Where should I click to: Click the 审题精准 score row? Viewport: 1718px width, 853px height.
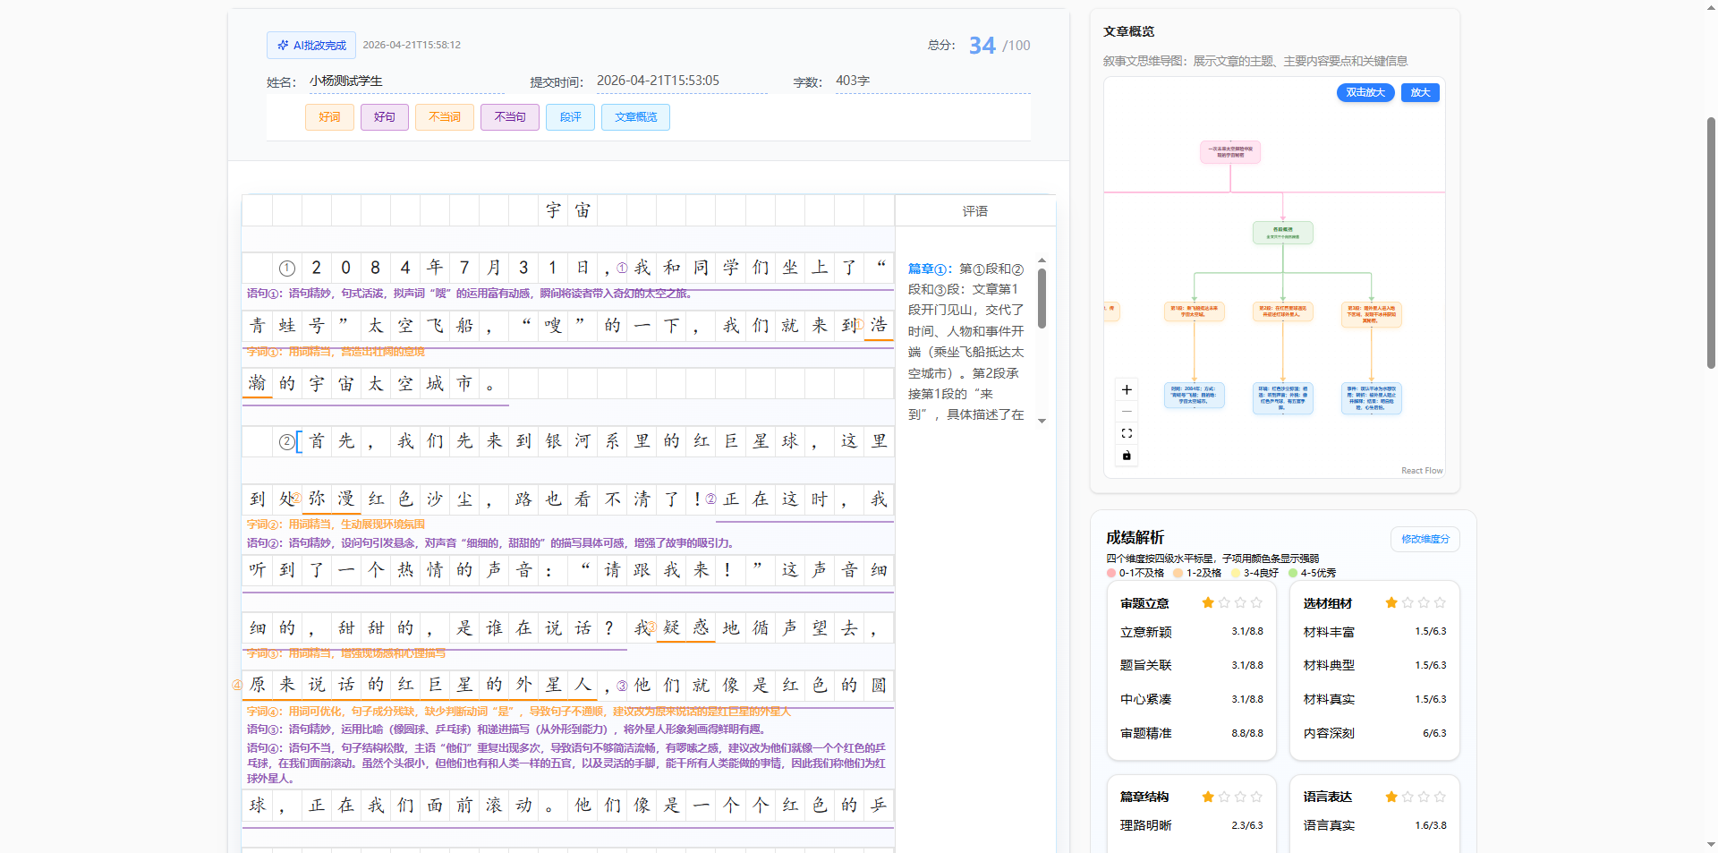(1192, 734)
